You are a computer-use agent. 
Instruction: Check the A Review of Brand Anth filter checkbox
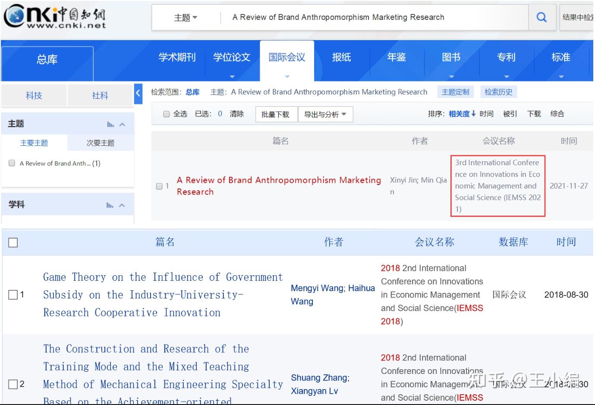click(11, 163)
